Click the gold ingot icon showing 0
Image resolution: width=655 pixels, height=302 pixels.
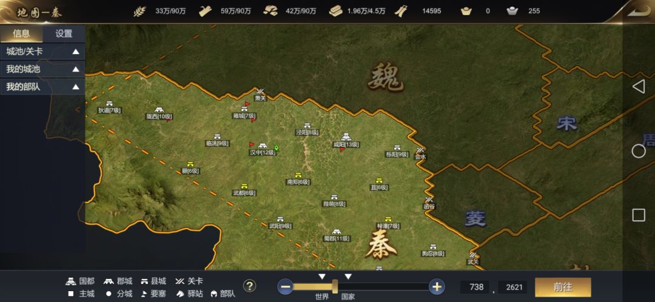coord(466,12)
